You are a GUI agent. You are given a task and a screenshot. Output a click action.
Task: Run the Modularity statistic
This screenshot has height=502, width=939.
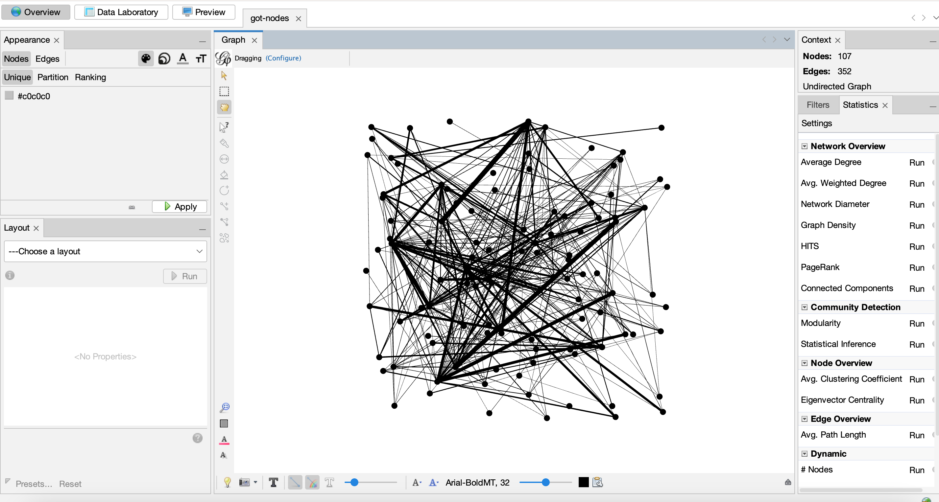coord(916,324)
